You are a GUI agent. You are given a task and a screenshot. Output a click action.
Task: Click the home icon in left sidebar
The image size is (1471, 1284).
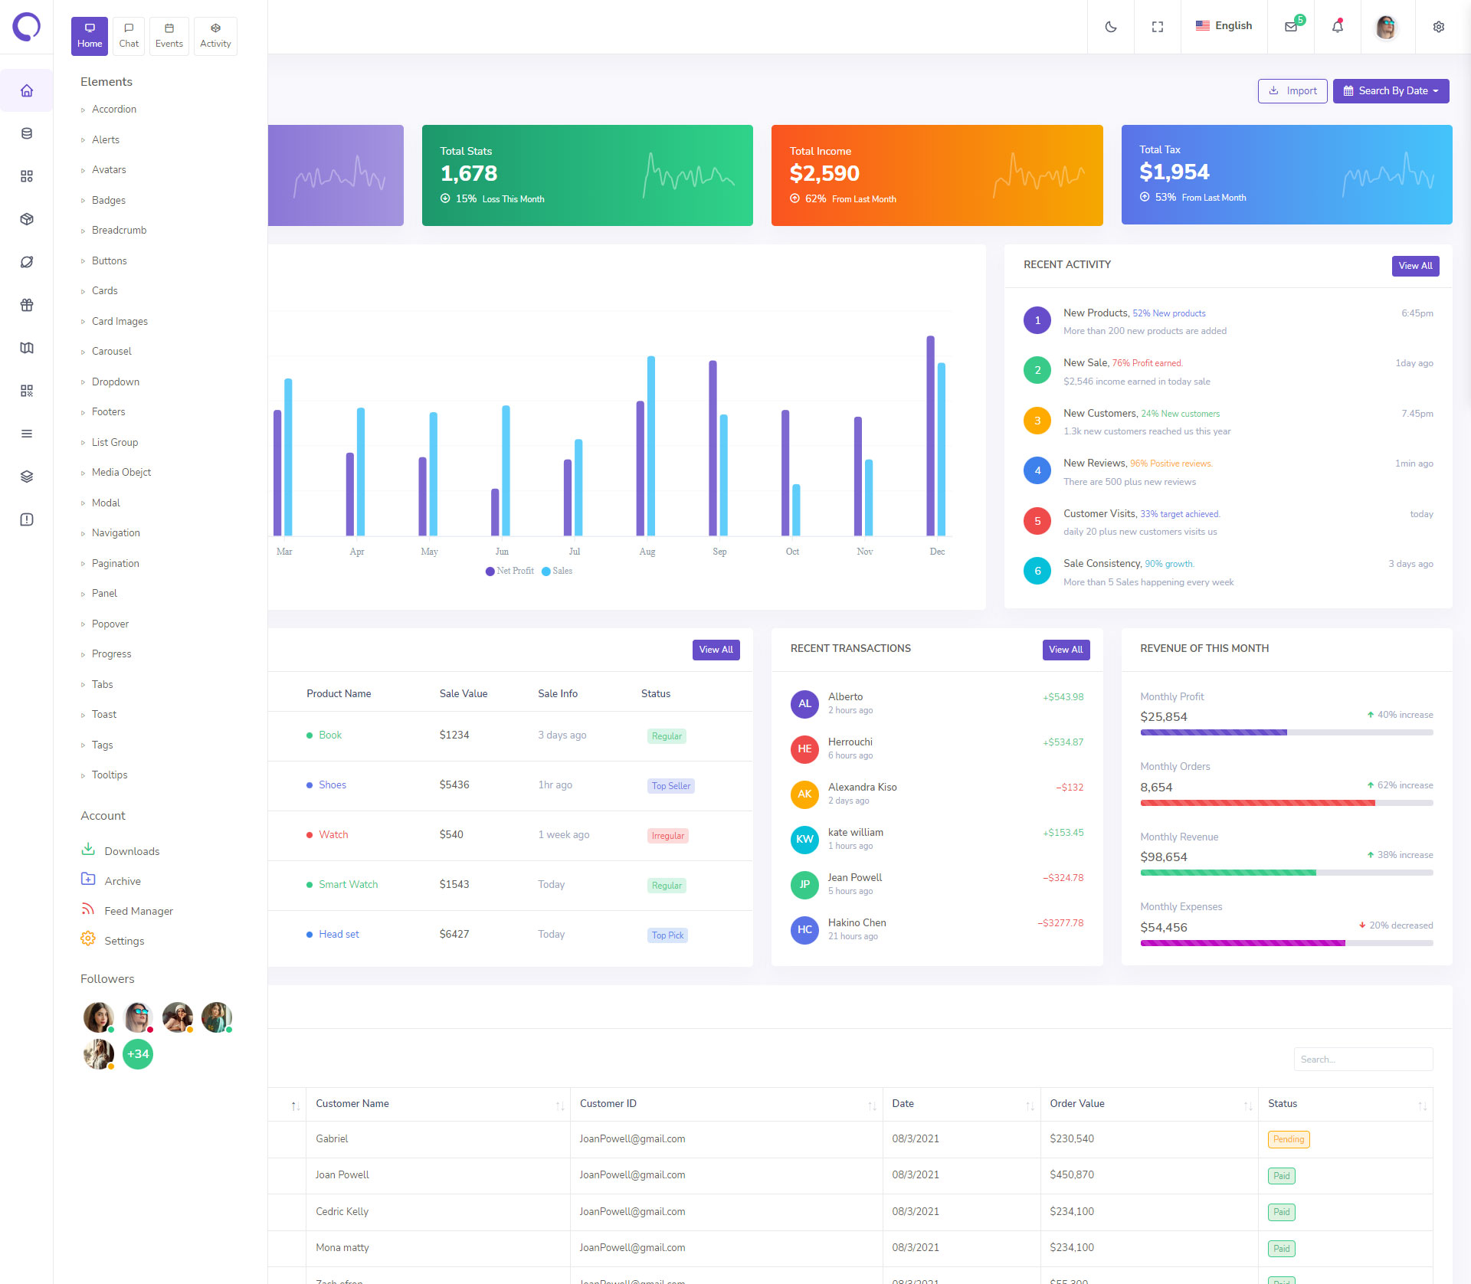click(27, 90)
